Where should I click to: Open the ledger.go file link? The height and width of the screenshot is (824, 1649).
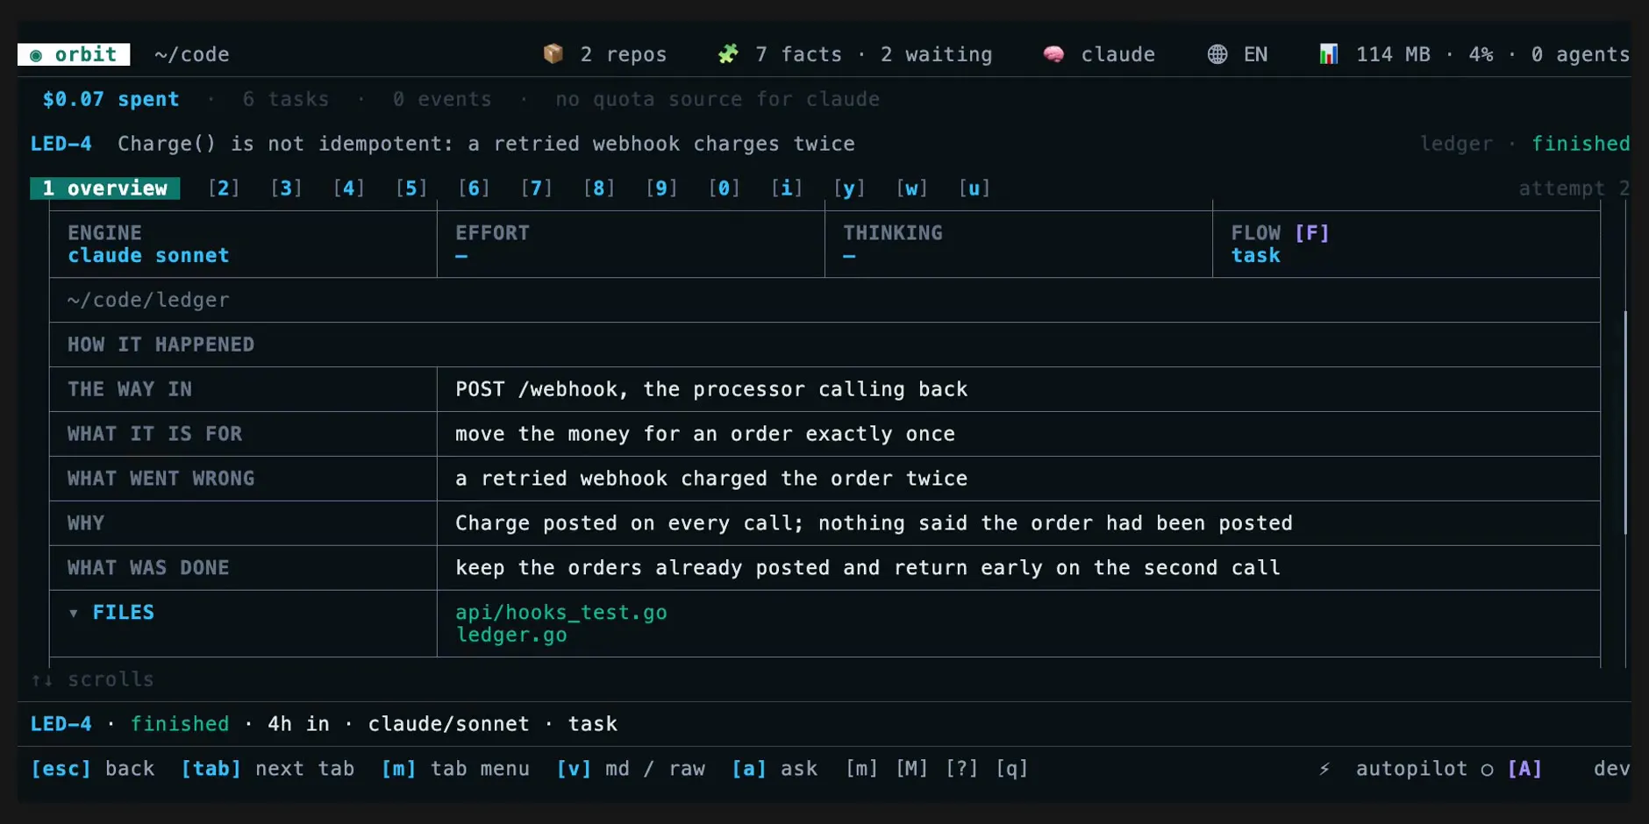click(x=511, y=636)
